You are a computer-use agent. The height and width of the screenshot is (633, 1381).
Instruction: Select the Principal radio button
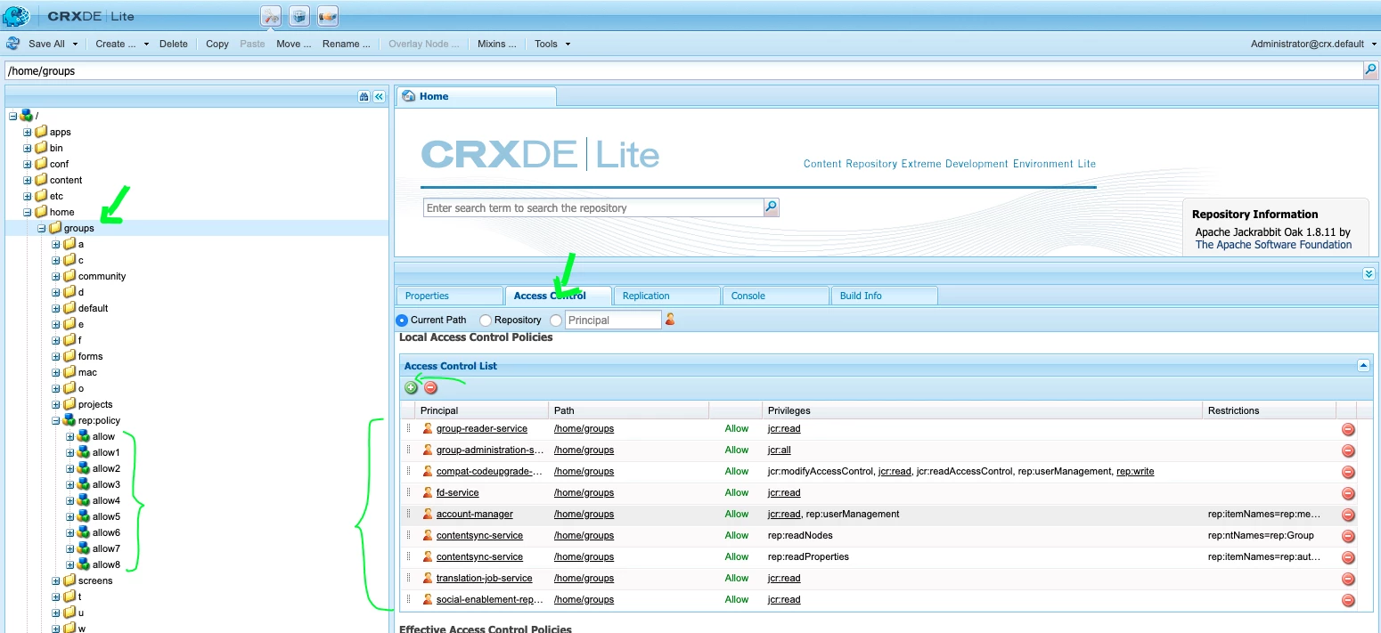click(556, 320)
